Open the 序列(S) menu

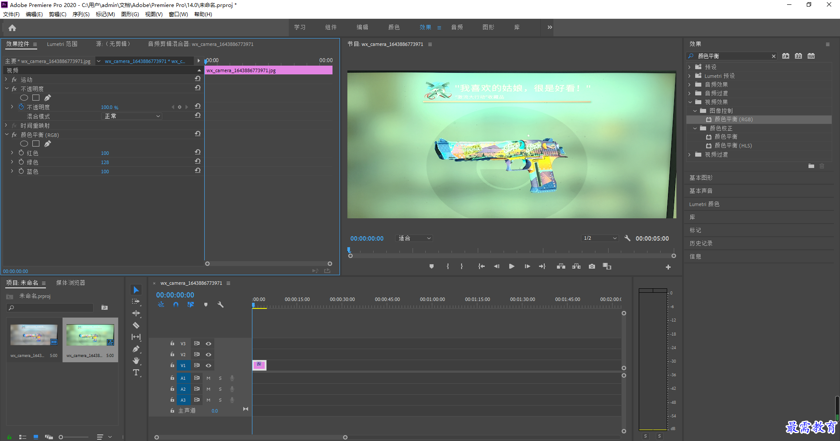point(81,14)
